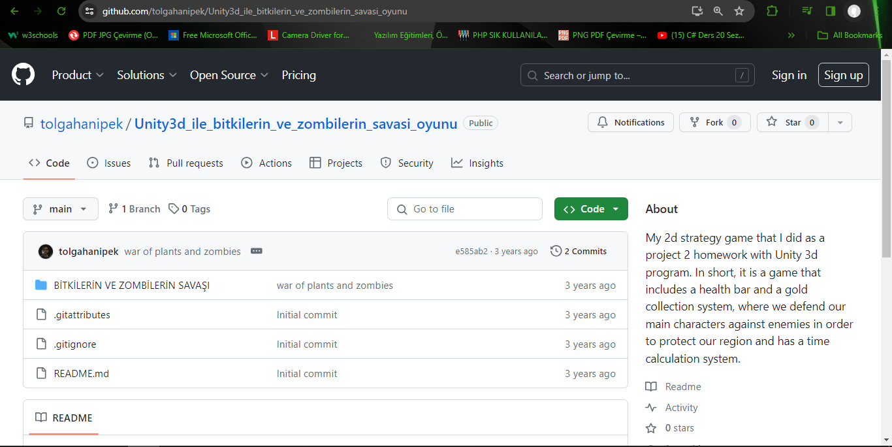Toggle the browser side panel icon
The width and height of the screenshot is (892, 447).
(x=831, y=11)
